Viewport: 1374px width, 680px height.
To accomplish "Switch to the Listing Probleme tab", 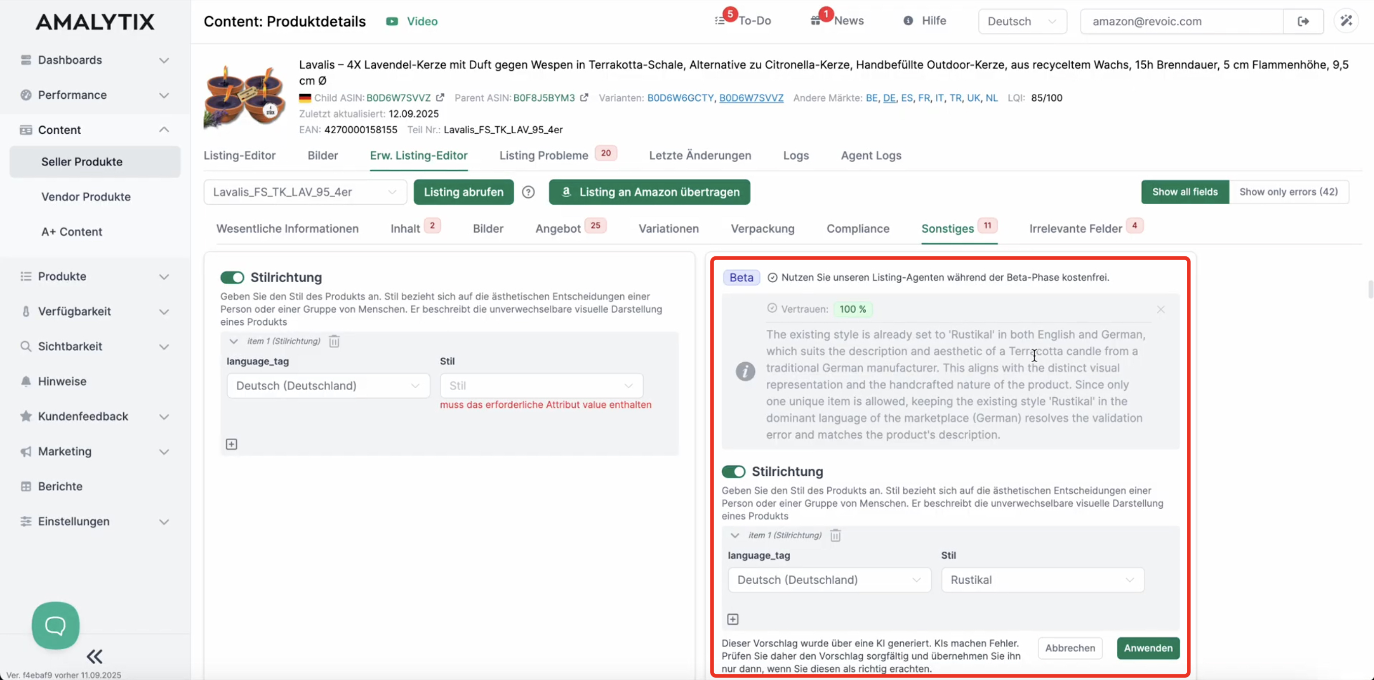I will point(543,155).
